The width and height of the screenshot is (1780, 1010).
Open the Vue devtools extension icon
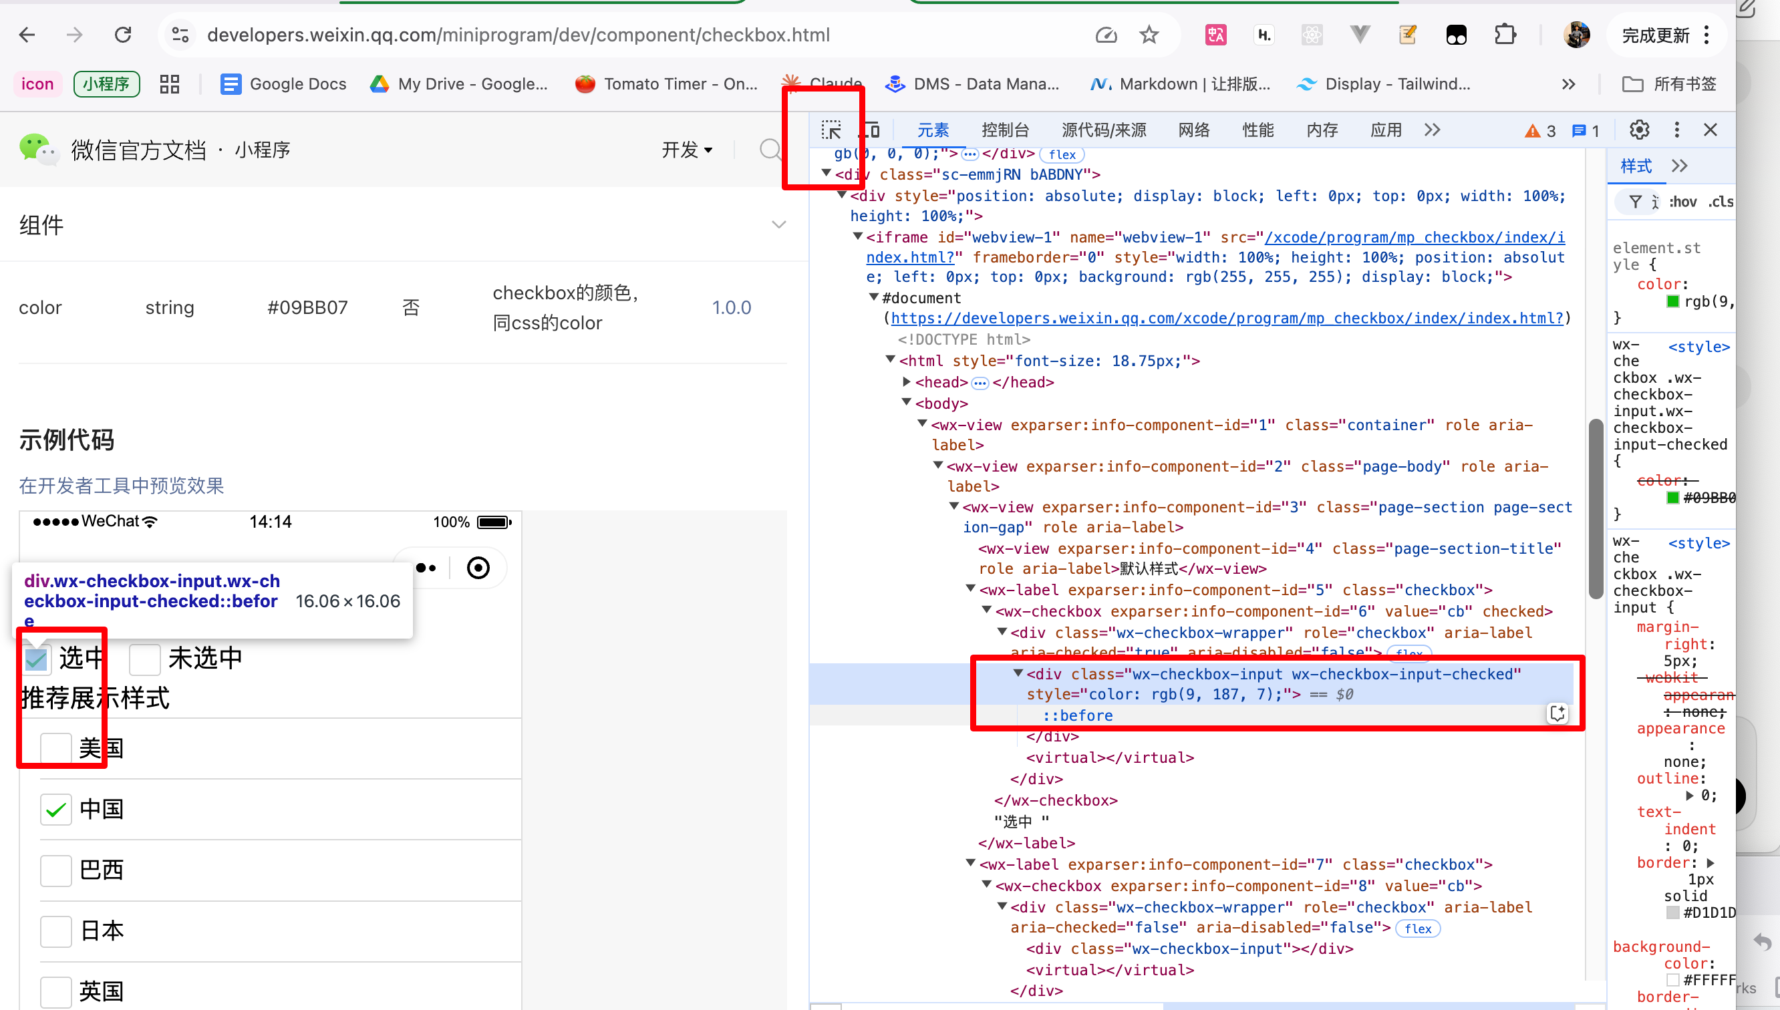pos(1360,34)
